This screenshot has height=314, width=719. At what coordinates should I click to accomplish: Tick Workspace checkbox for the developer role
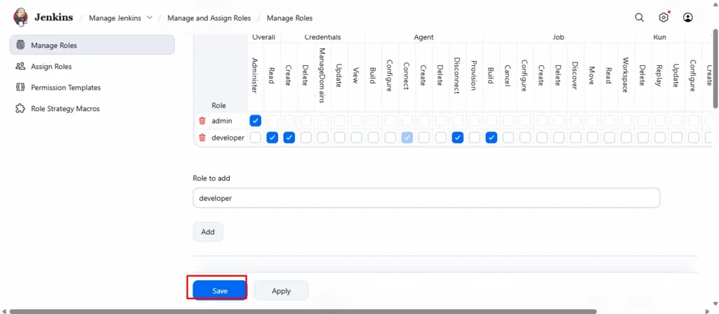click(626, 138)
